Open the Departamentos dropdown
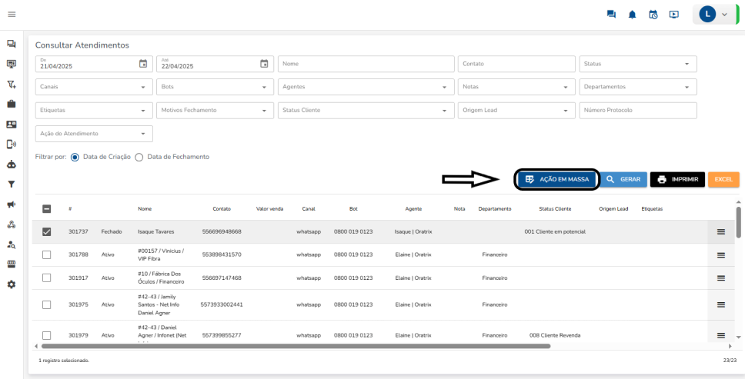Screen dimensions: 745x379 pos(638,87)
